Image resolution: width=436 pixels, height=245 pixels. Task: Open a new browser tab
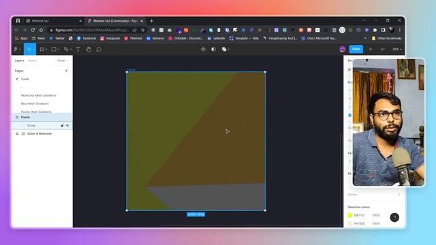click(151, 21)
